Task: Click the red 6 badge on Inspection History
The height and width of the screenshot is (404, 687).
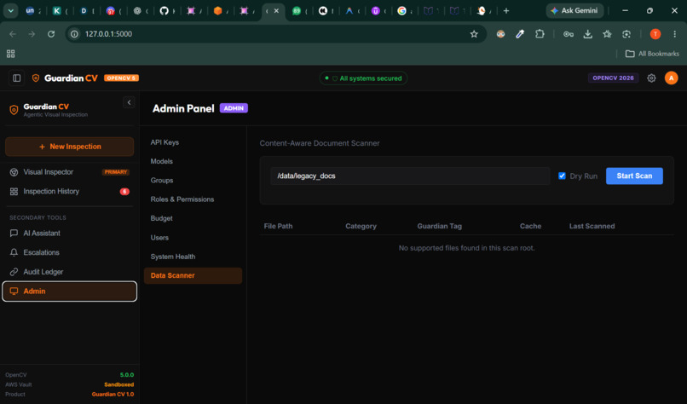Action: pos(124,192)
